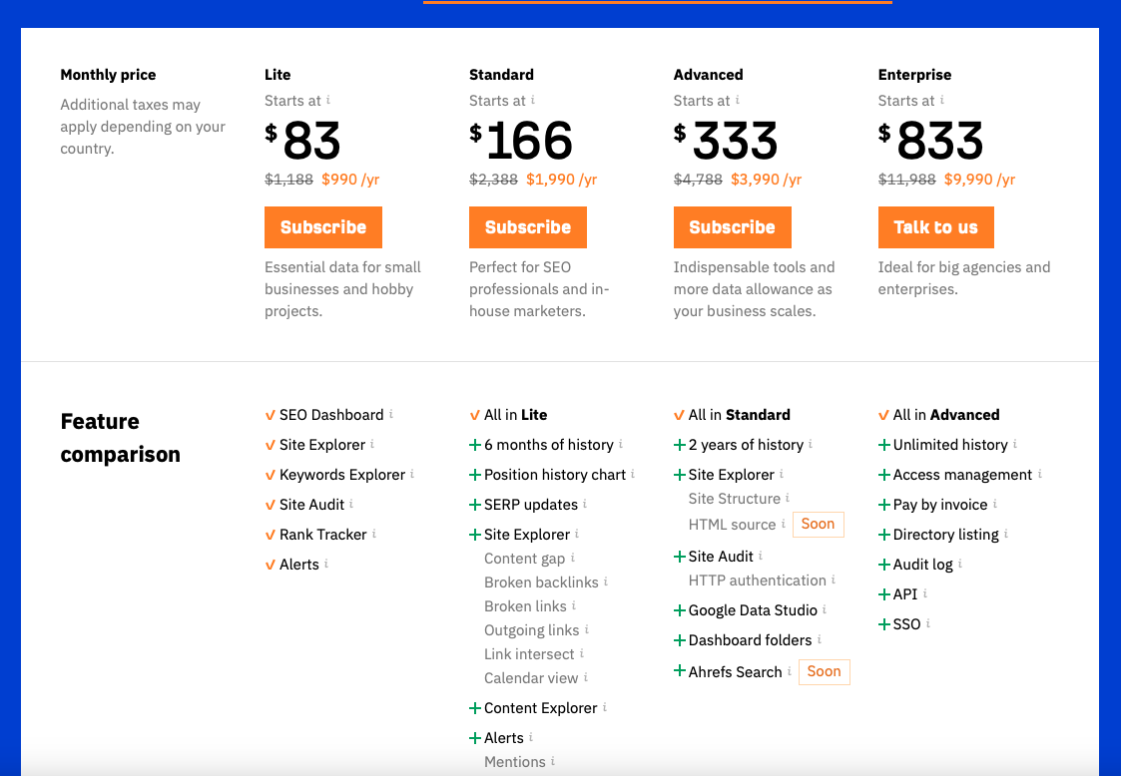Click the Mentions feature text
Screen dimensions: 1121x776
point(515,762)
